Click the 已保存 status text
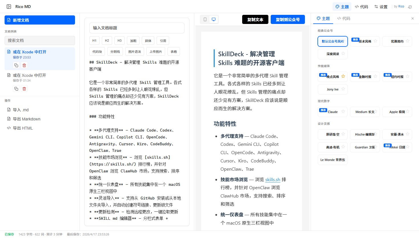Image resolution: width=419 pixels, height=238 pixels. point(9,234)
